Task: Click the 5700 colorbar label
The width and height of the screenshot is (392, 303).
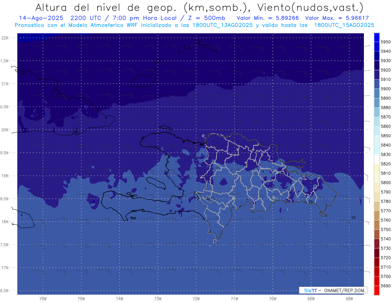Action: coord(385,276)
